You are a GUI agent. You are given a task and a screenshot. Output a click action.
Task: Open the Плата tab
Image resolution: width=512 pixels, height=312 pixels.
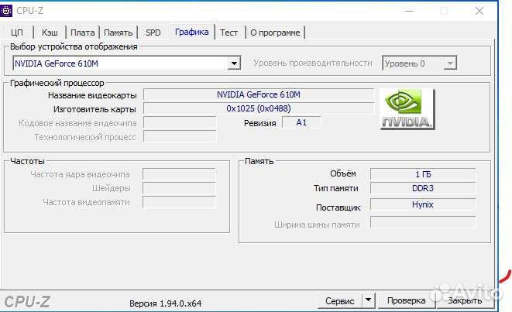coord(83,33)
